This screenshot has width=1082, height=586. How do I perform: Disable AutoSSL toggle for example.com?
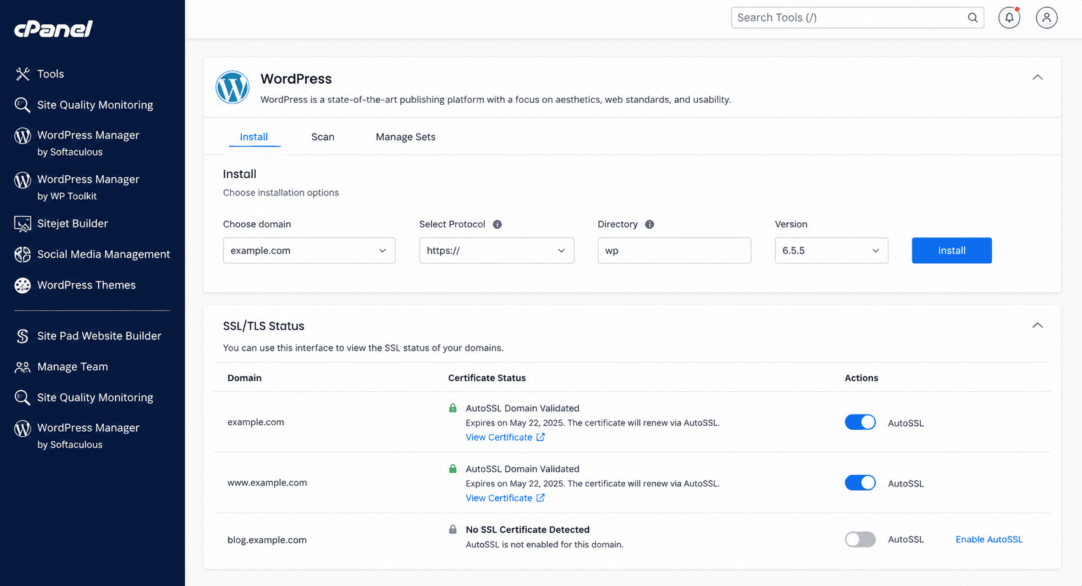(x=860, y=422)
